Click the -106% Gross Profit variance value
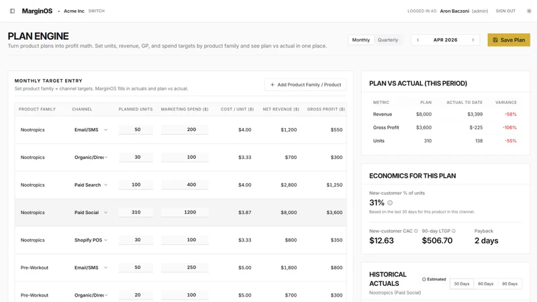 509,128
